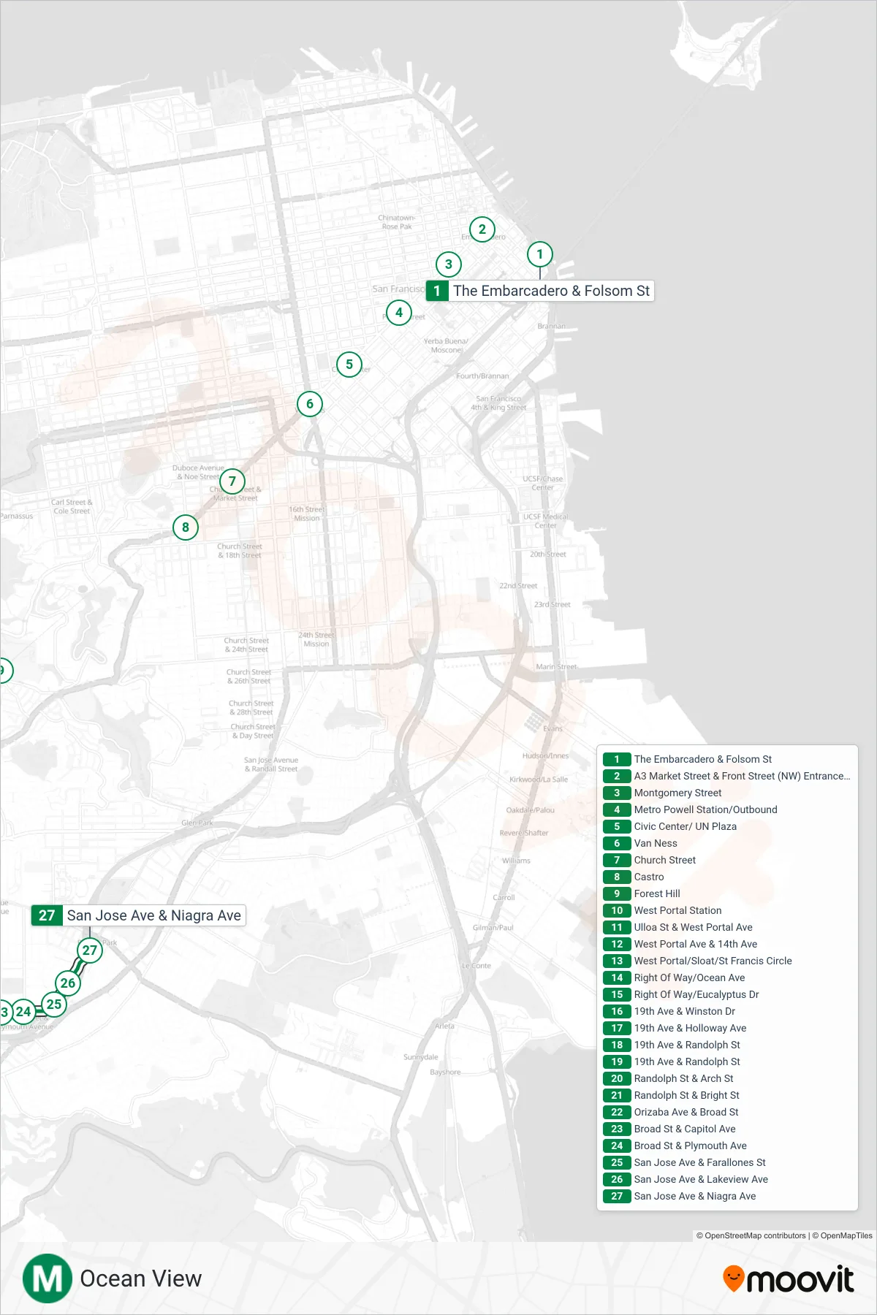Select legend row Randolph St & Bright St
The width and height of the screenshot is (877, 1315).
pos(727,1095)
